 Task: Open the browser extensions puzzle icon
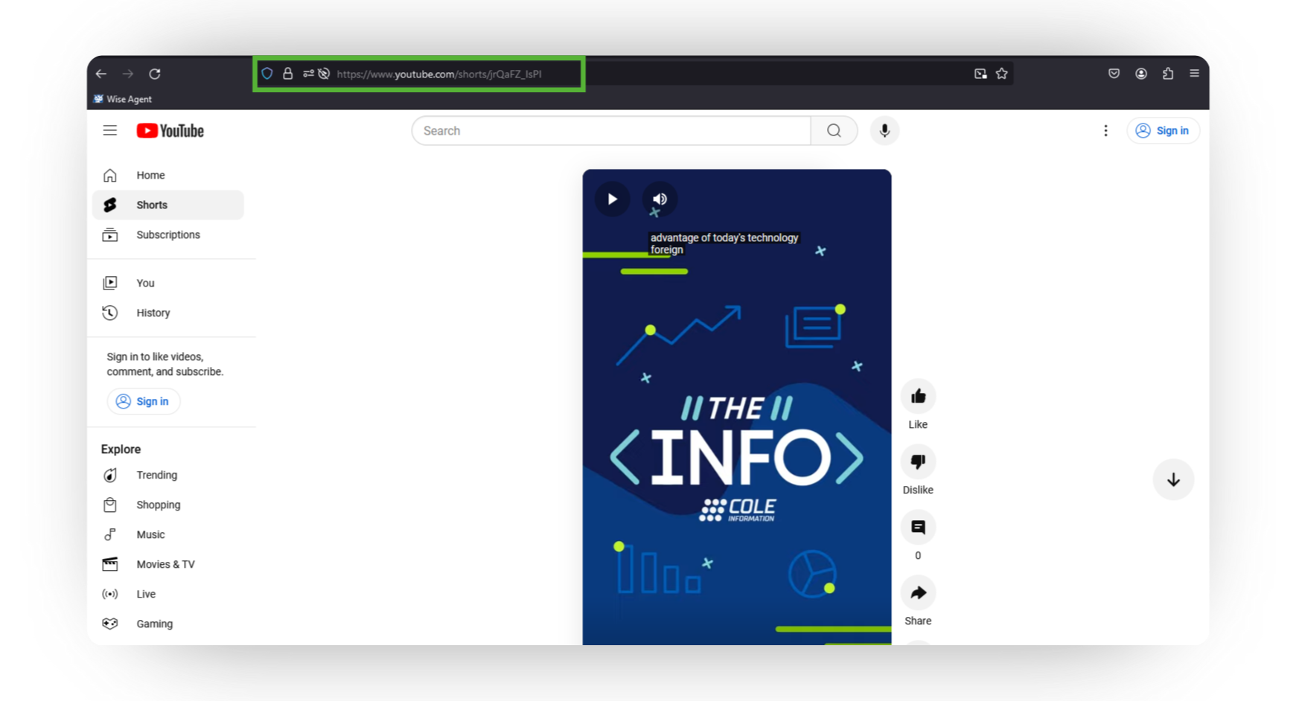1168,74
